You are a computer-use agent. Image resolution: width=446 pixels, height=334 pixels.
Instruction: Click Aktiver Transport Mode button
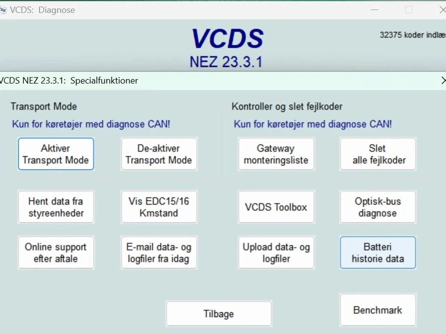pos(56,154)
